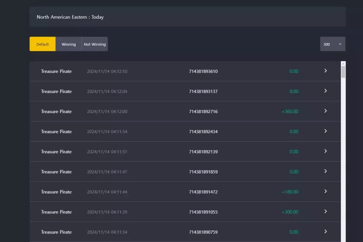Click the 2024/11/14 04:12:00 timestamp
This screenshot has height=242, width=363.
(107, 111)
